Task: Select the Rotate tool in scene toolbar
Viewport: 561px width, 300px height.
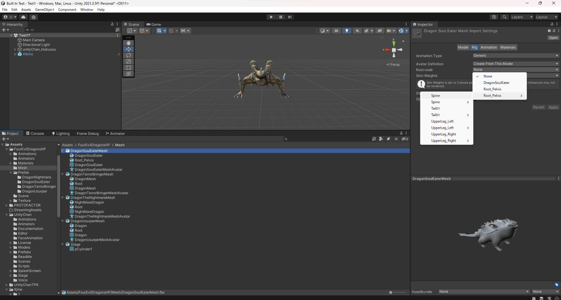Action: click(x=129, y=55)
